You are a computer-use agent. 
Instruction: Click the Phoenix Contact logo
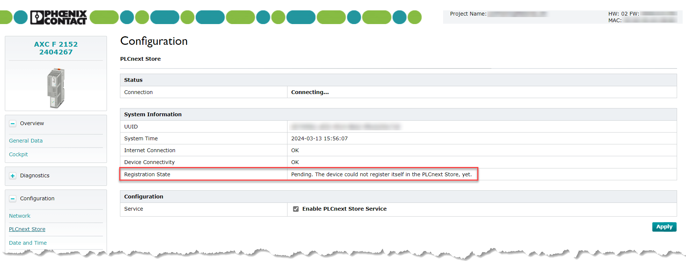58,17
